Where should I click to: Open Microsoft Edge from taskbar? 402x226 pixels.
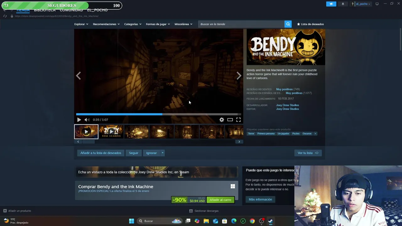[x=234, y=221]
